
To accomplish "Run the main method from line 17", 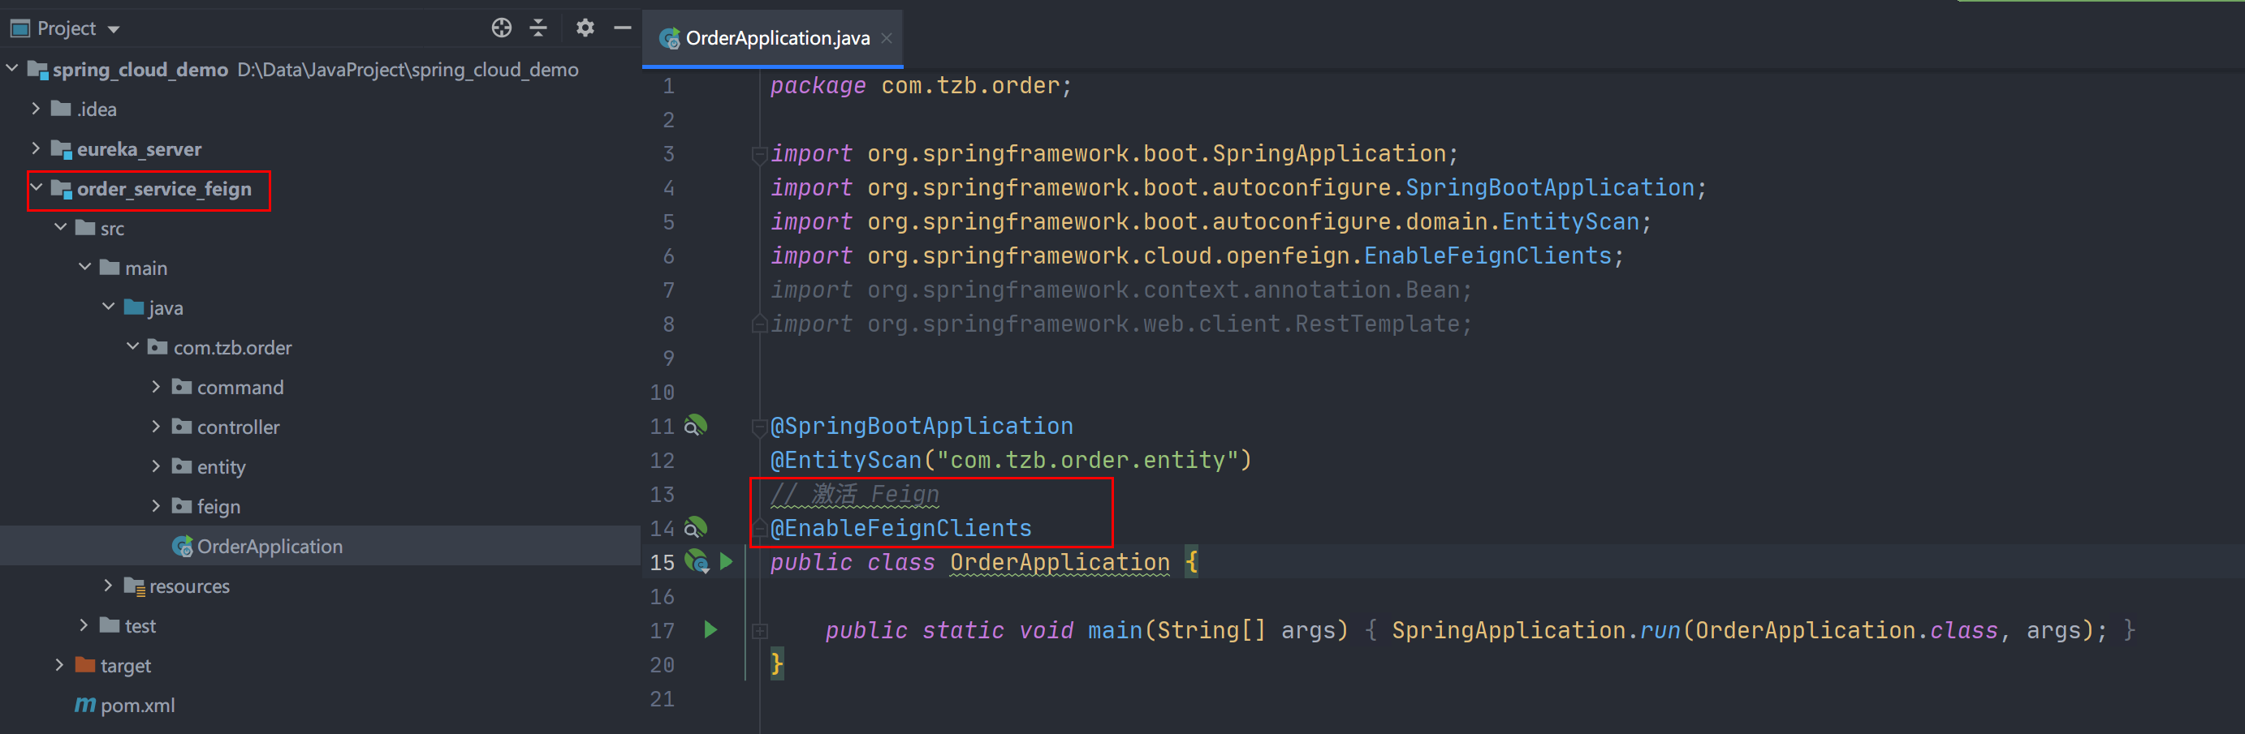I will 710,629.
